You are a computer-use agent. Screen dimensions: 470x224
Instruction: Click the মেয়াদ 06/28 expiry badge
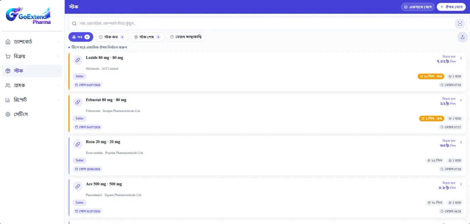click(451, 211)
